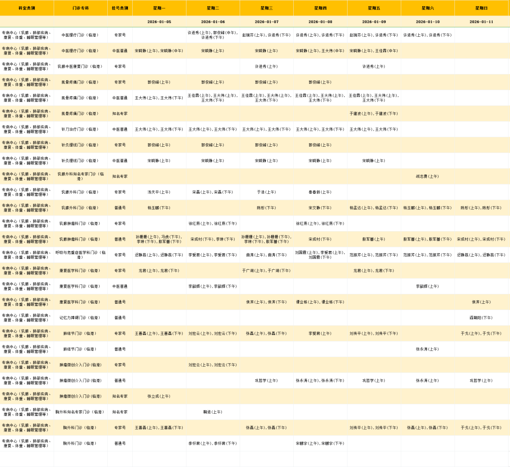Select the 门诊专科 column header

tap(80, 8)
